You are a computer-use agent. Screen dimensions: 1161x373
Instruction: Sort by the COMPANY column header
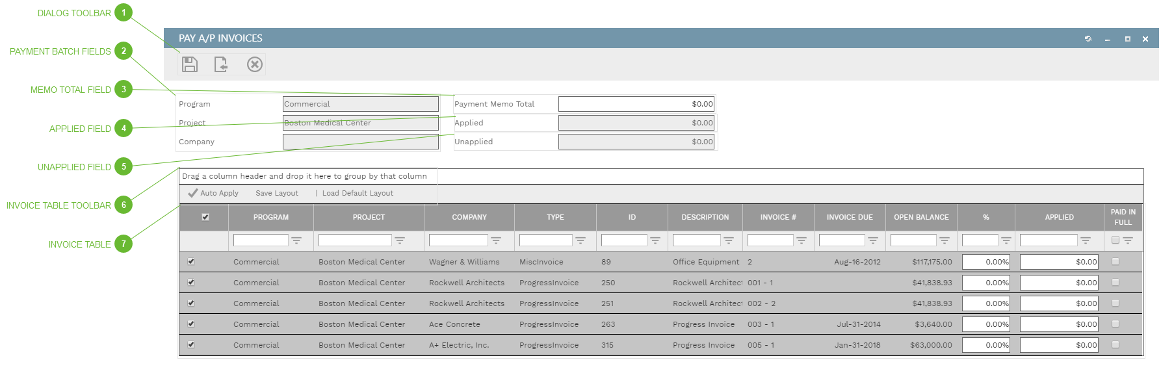click(x=469, y=217)
